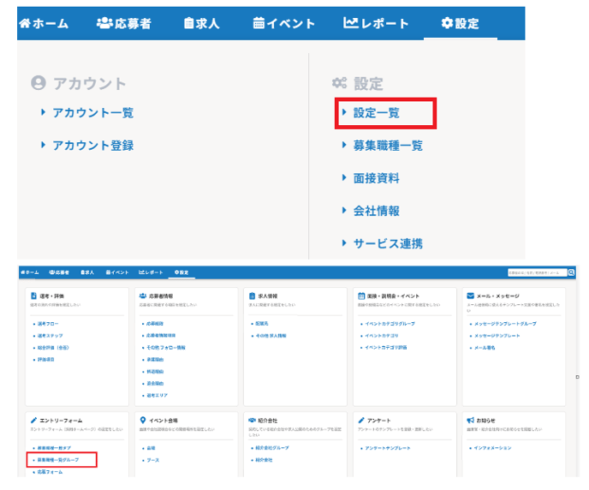Click the 紹介会社 handshake icon
The image size is (589, 490).
[252, 420]
